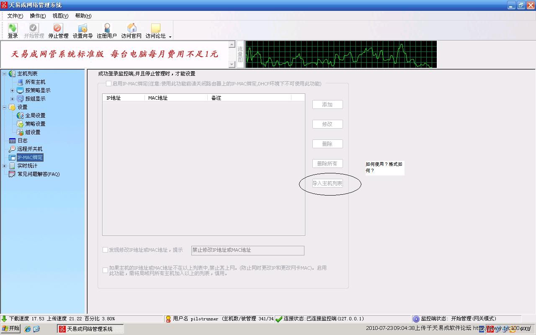Open the 视图(V) menu
This screenshot has height=335, width=536.
(60, 16)
